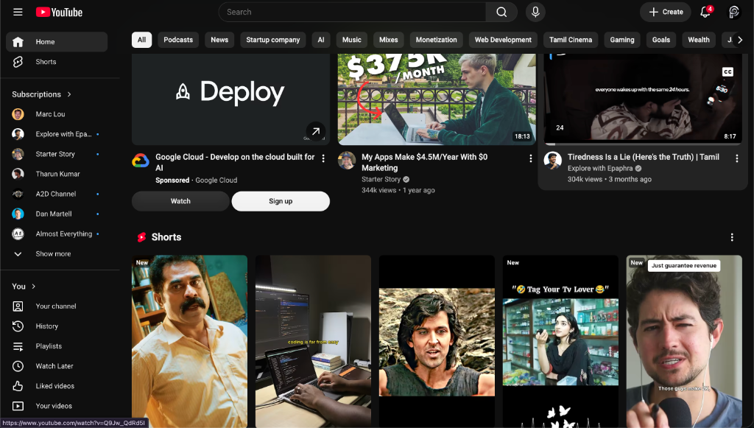This screenshot has width=754, height=428.
Task: Open Short with man in yellow shirt
Action: [x=189, y=341]
